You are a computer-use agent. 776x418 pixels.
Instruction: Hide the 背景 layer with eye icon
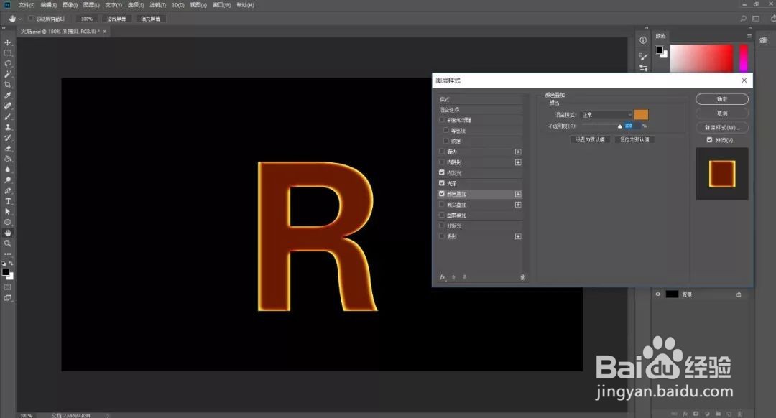[657, 294]
